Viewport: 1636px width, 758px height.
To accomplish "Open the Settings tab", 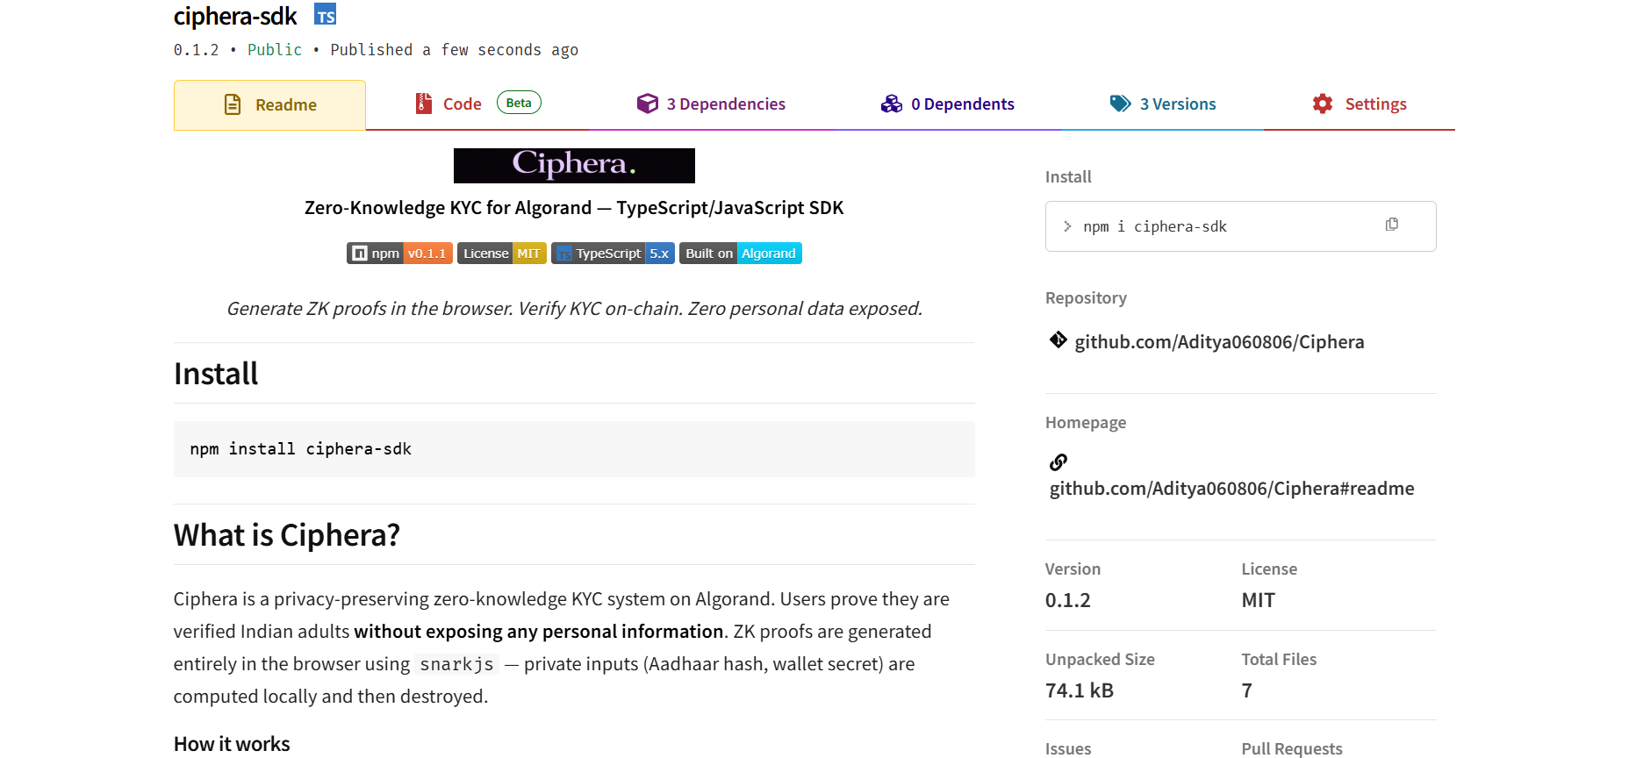I will 1359,104.
